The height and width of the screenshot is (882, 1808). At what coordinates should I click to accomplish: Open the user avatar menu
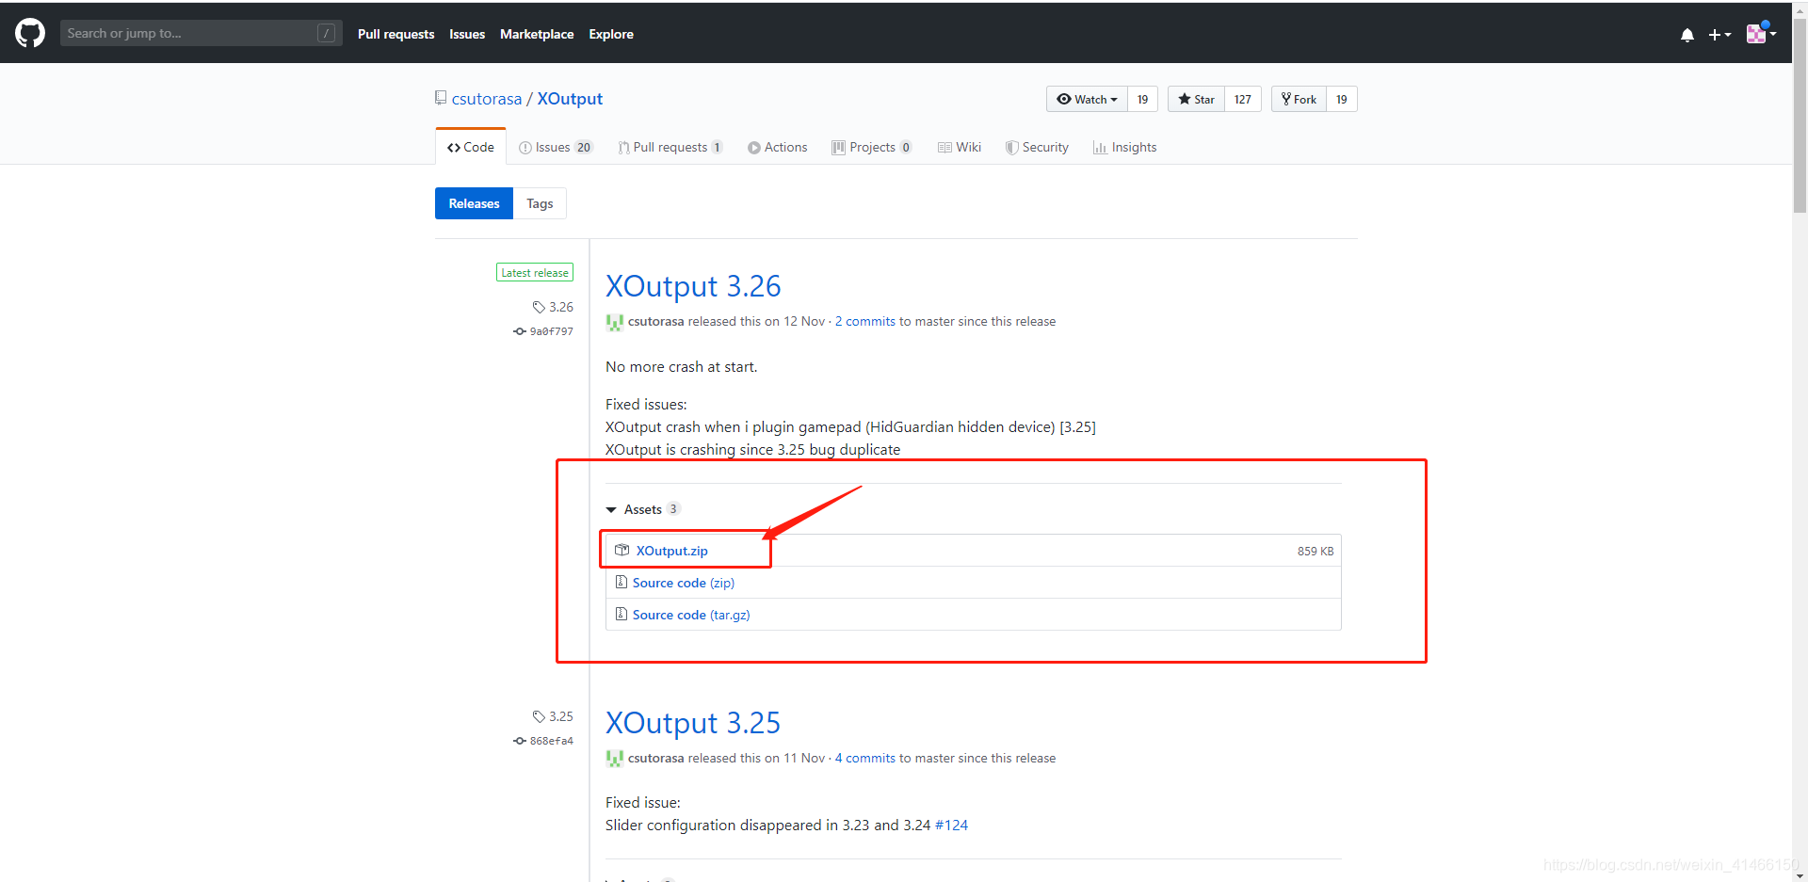(x=1761, y=33)
